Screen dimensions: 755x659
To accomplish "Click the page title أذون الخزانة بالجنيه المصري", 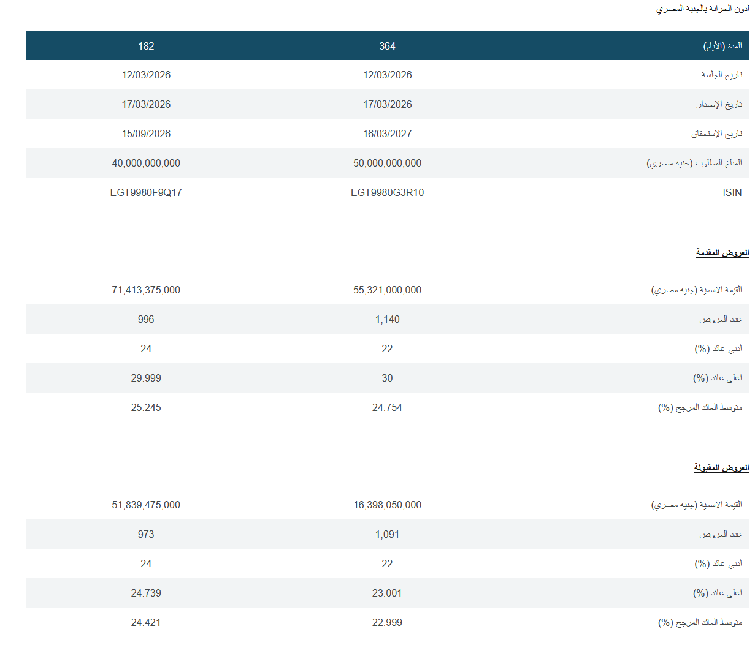I will click(x=702, y=9).
